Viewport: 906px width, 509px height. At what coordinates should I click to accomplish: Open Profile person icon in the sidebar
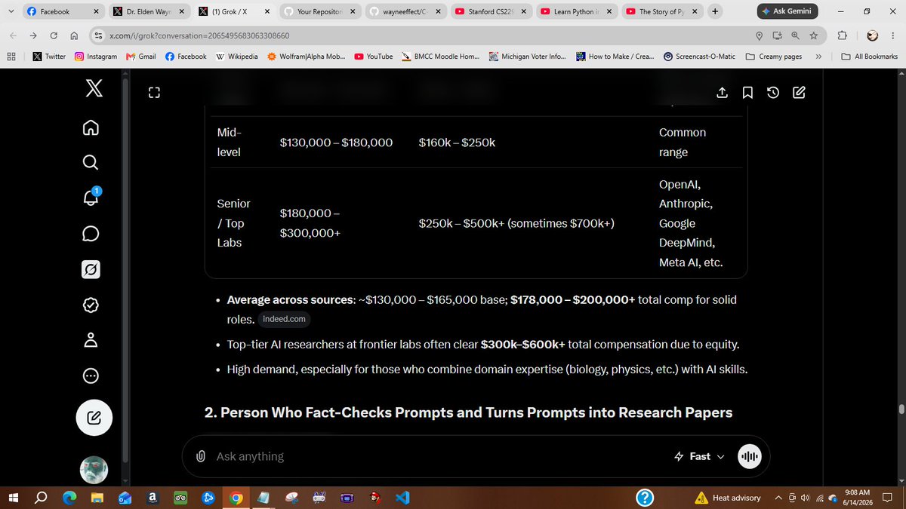point(90,340)
